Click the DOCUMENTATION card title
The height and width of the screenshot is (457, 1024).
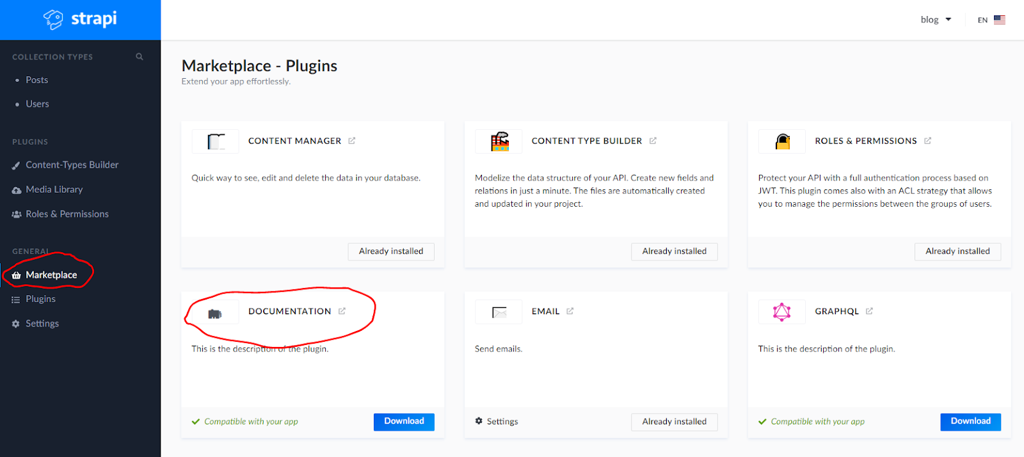pos(290,311)
